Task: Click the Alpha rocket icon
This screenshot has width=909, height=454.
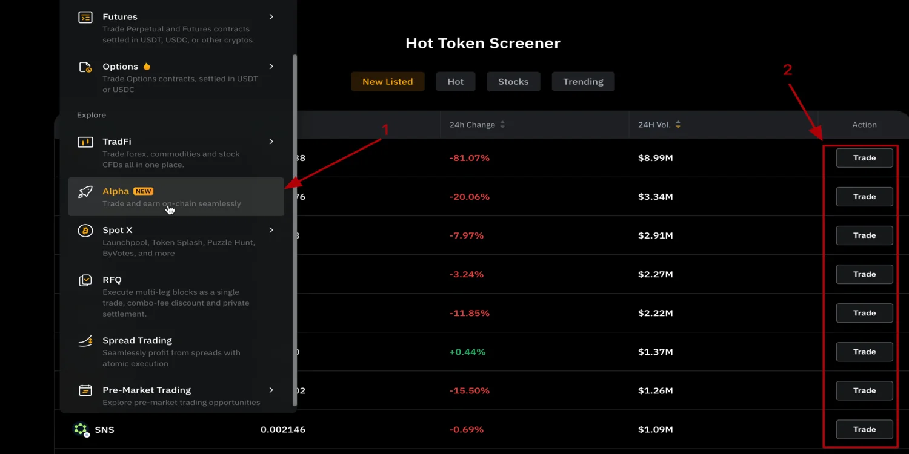Action: (x=85, y=192)
